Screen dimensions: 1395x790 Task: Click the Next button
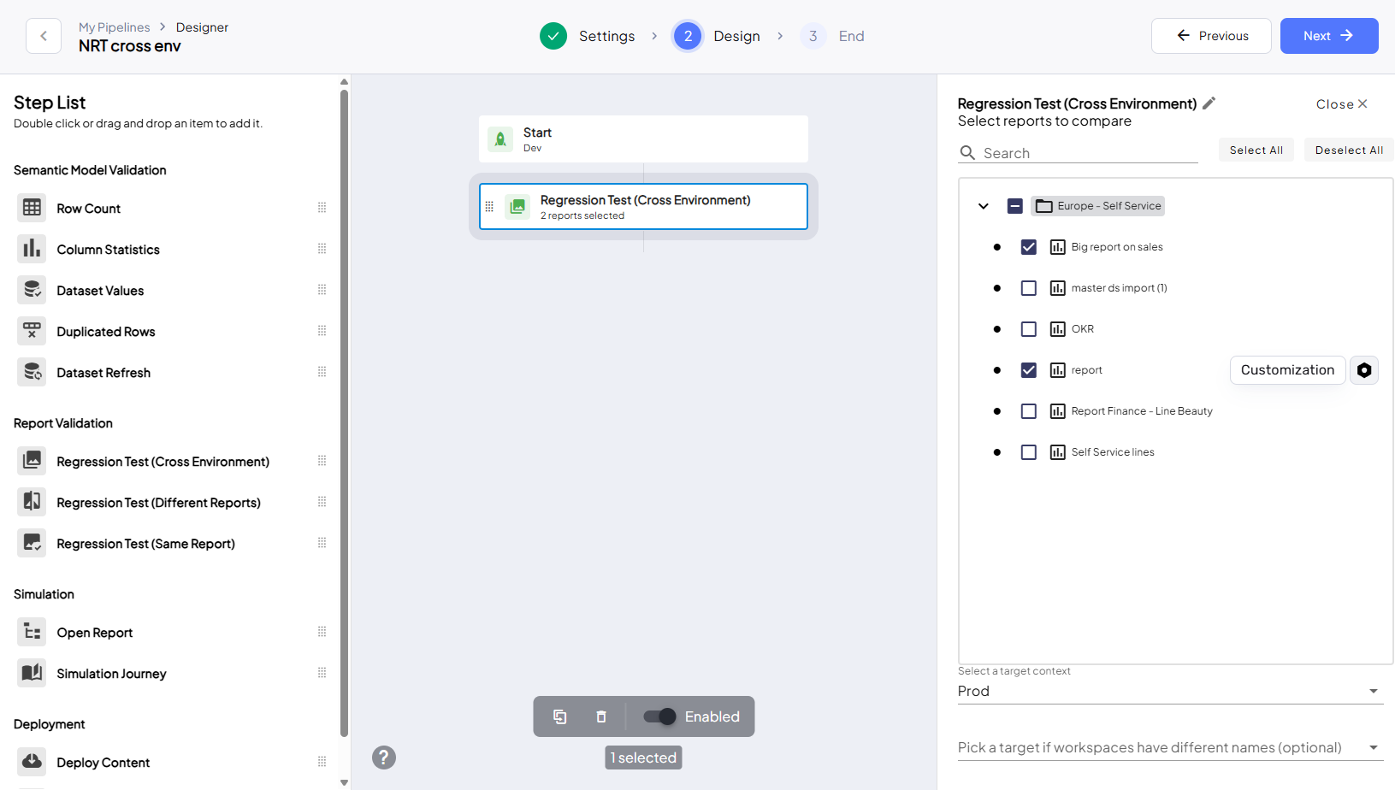coord(1329,36)
